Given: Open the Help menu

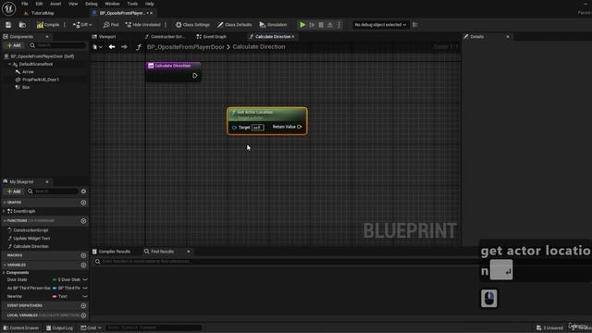Looking at the screenshot, I should [150, 4].
